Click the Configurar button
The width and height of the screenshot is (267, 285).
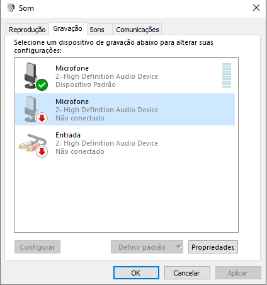tap(37, 247)
